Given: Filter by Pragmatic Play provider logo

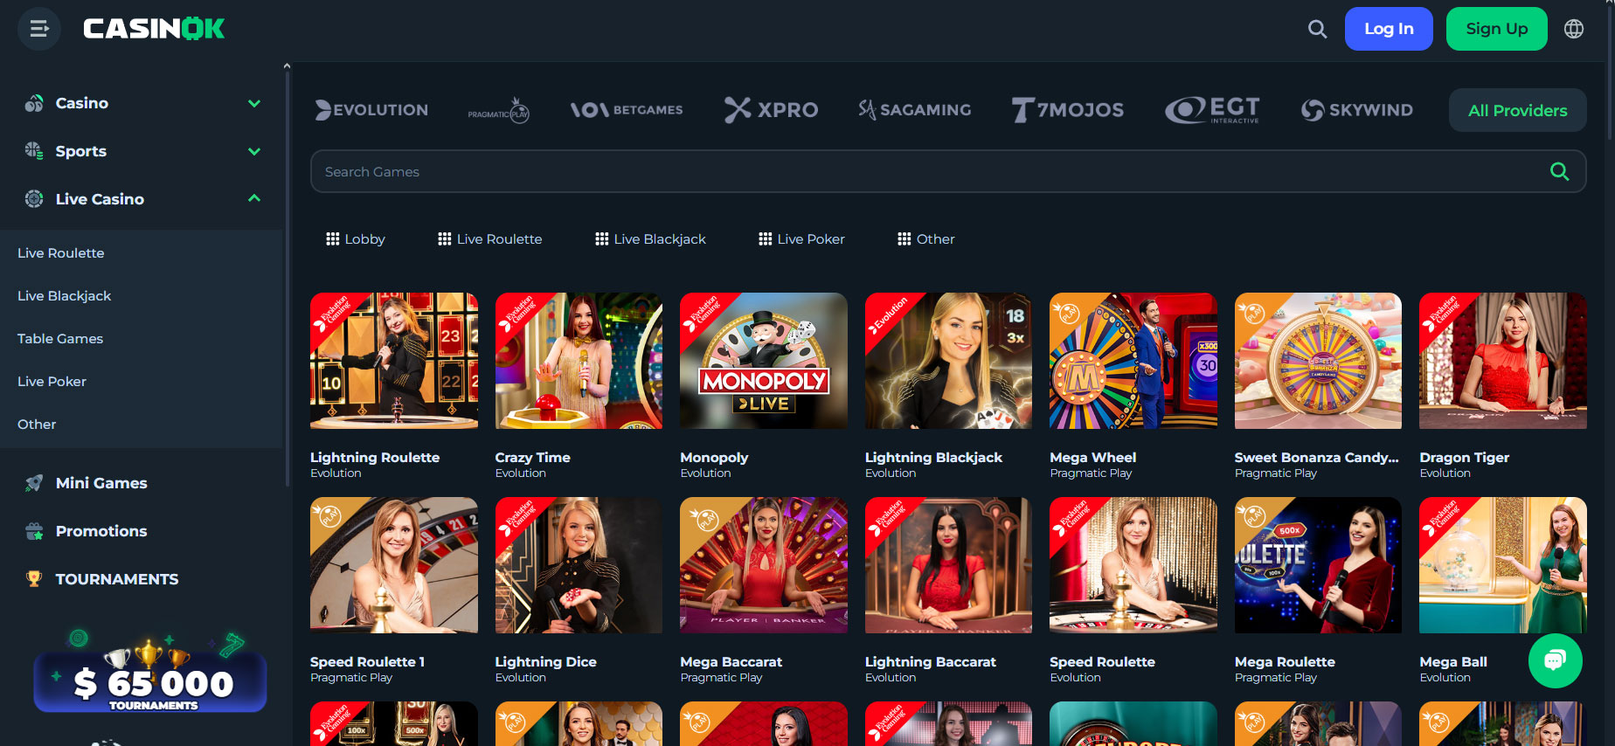Looking at the screenshot, I should tap(499, 111).
